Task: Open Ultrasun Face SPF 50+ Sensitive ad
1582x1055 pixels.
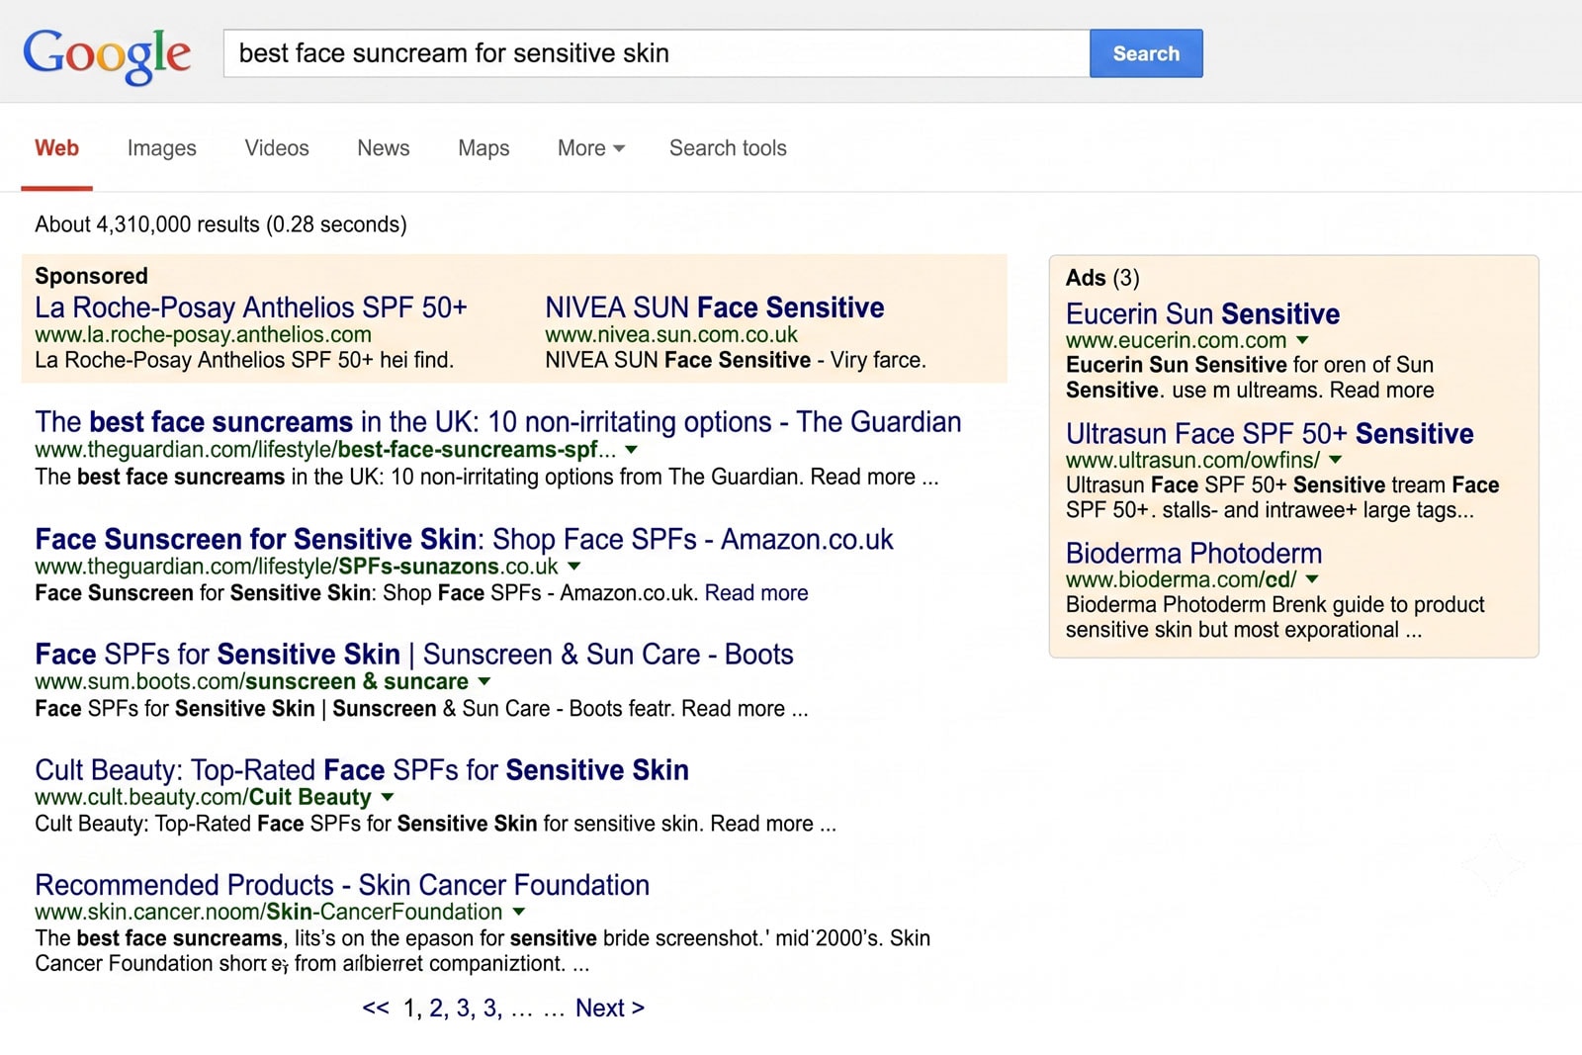Action: tap(1270, 434)
